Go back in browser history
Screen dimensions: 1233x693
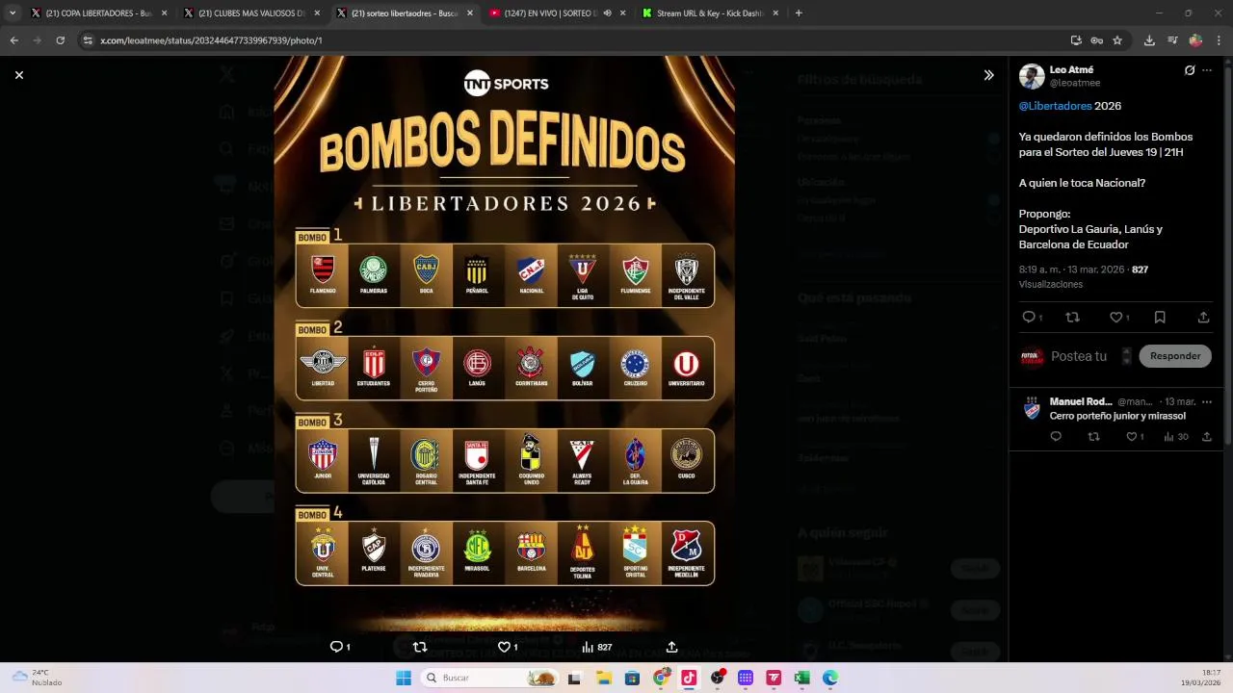(13, 40)
